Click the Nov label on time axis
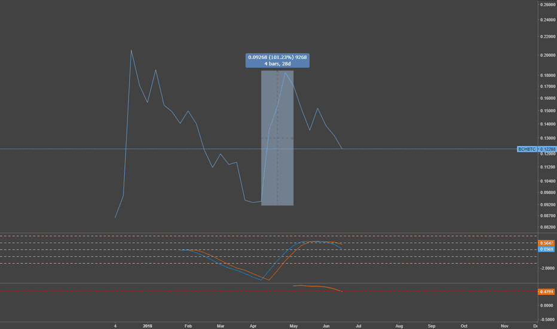This screenshot has height=329, width=557. coord(504,326)
